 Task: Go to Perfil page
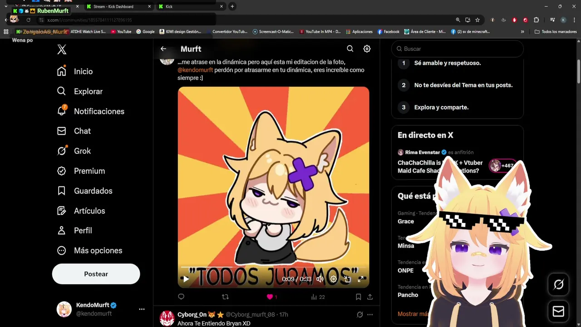74,230
